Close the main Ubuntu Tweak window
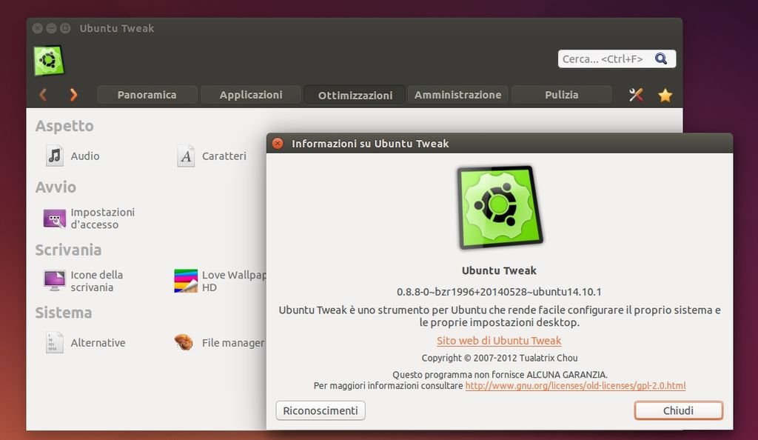The image size is (758, 440). [x=37, y=28]
